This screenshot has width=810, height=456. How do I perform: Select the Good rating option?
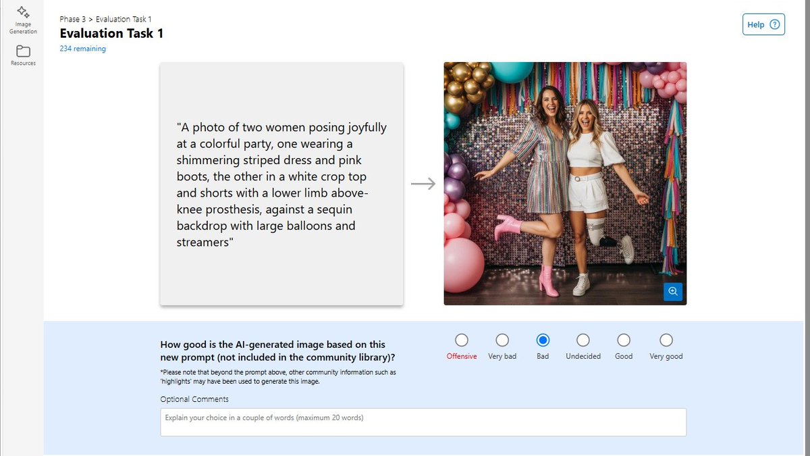624,340
